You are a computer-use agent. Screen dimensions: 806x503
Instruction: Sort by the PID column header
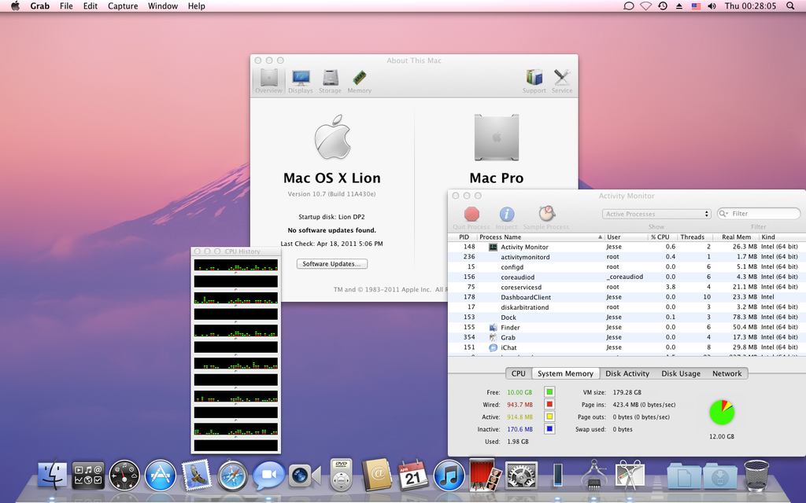point(464,237)
